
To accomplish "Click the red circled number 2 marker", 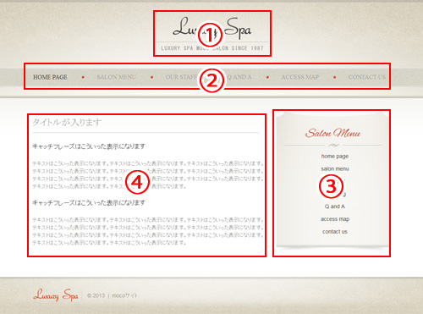I will (211, 80).
